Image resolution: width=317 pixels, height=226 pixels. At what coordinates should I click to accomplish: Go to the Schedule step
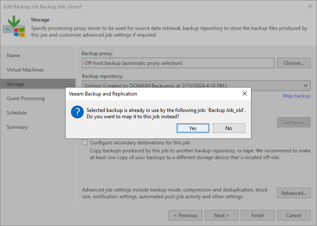pos(17,113)
